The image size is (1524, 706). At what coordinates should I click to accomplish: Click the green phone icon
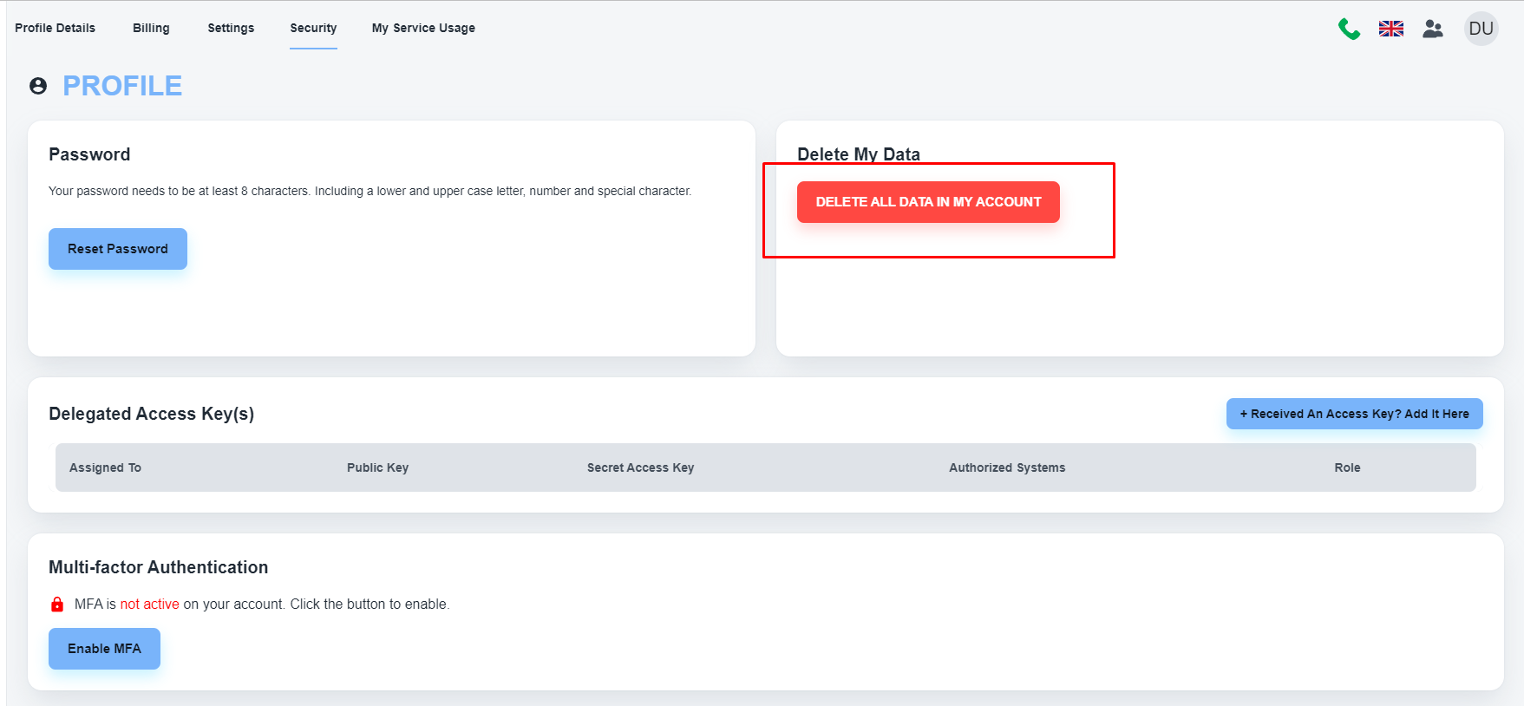point(1349,29)
